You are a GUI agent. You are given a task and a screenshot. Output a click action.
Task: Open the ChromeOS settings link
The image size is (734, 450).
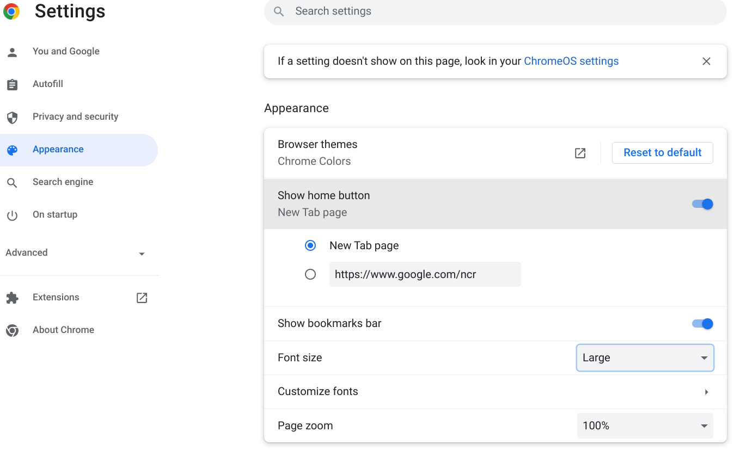click(x=571, y=61)
